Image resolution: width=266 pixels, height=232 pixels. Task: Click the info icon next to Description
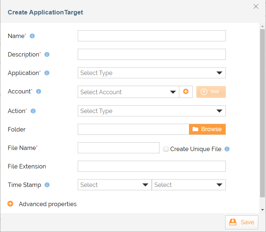click(47, 54)
